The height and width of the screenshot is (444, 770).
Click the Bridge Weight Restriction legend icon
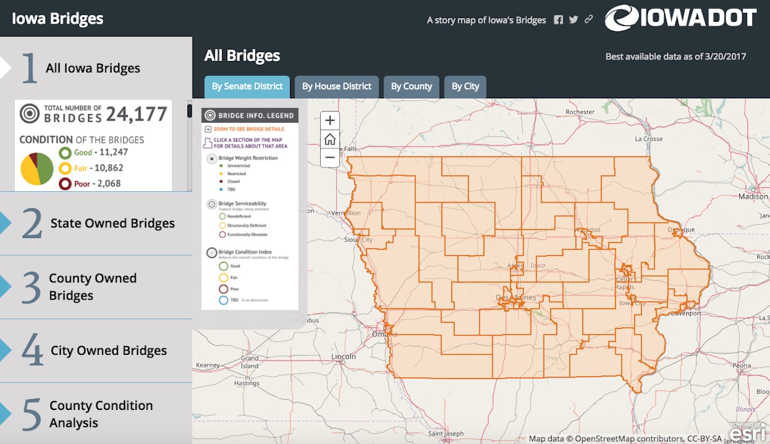(x=212, y=158)
